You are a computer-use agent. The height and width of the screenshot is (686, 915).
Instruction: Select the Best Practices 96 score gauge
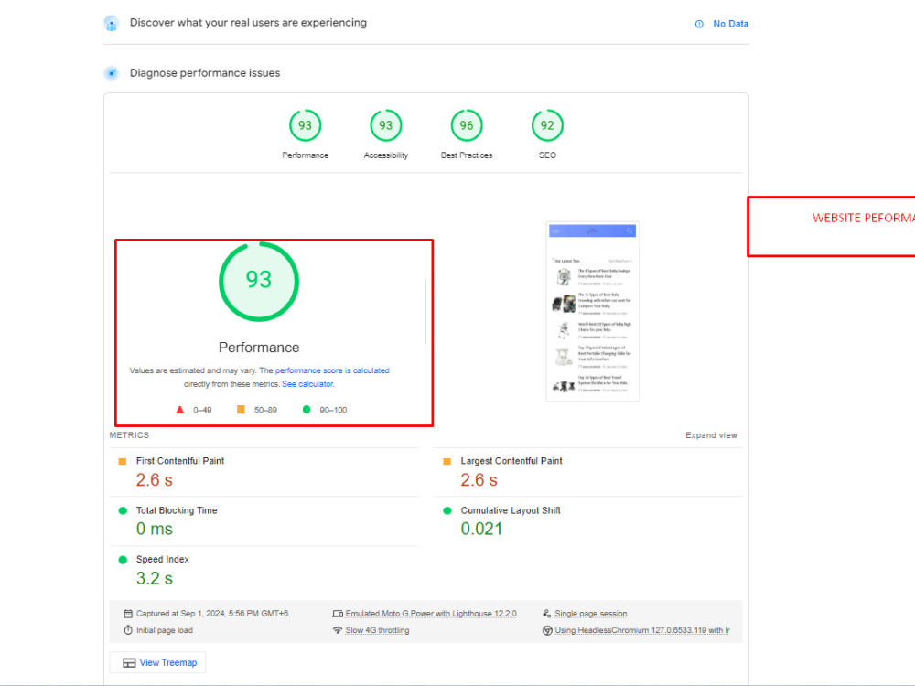(x=467, y=125)
